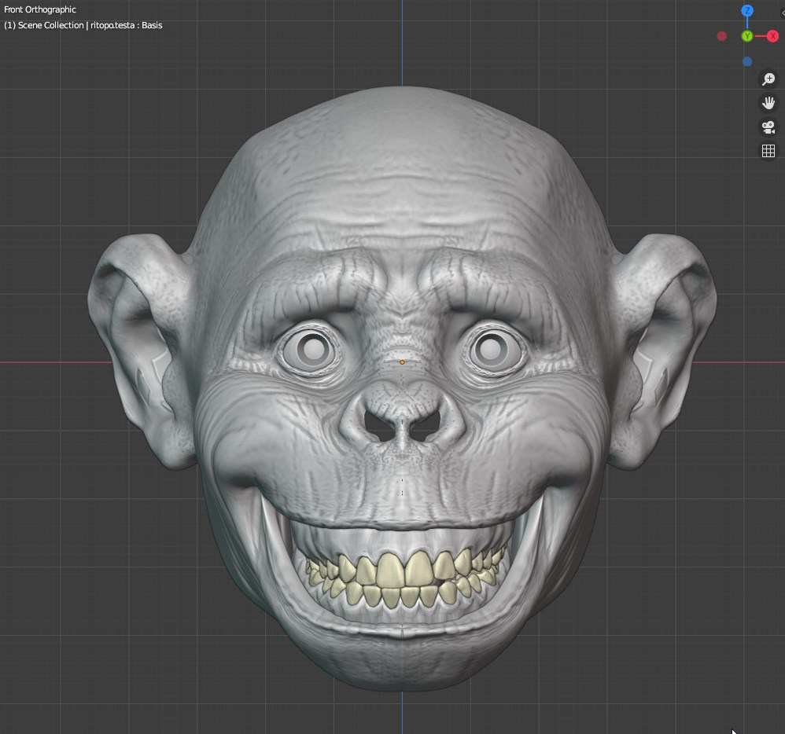Screen dimensions: 785x734
Task: Click the dark red negative X gizmo dot
Action: pyautogui.click(x=721, y=35)
